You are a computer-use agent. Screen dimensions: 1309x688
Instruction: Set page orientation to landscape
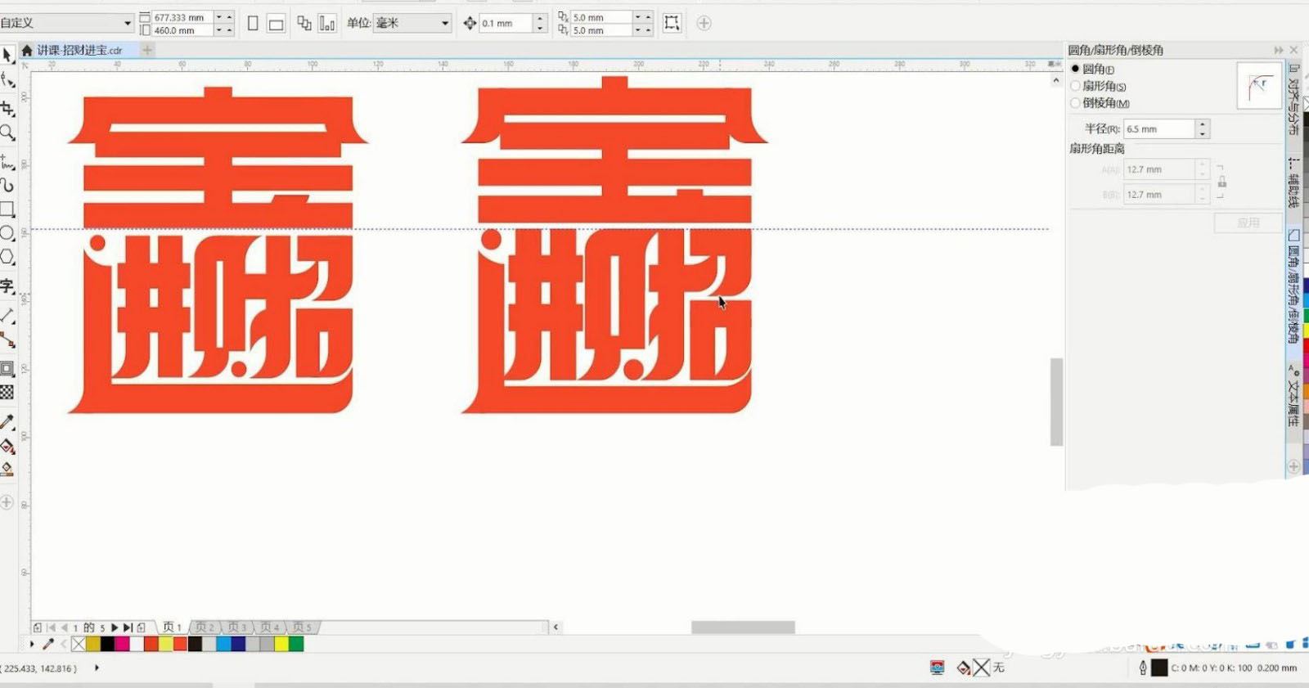pos(277,25)
